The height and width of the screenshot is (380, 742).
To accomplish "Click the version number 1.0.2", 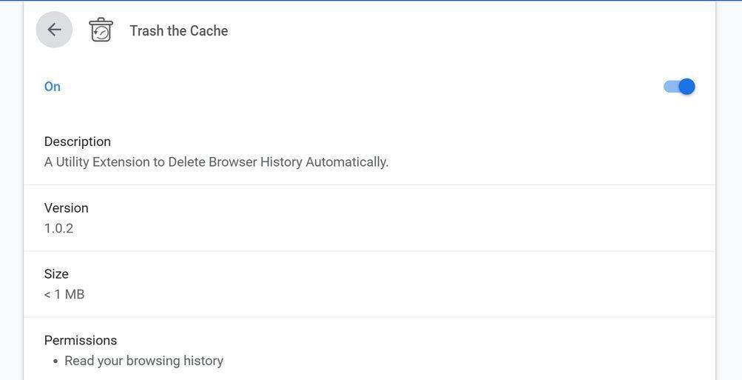I will coord(58,228).
